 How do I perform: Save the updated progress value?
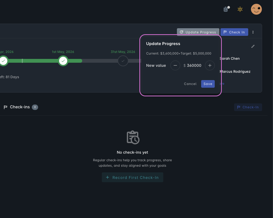pos(208,84)
